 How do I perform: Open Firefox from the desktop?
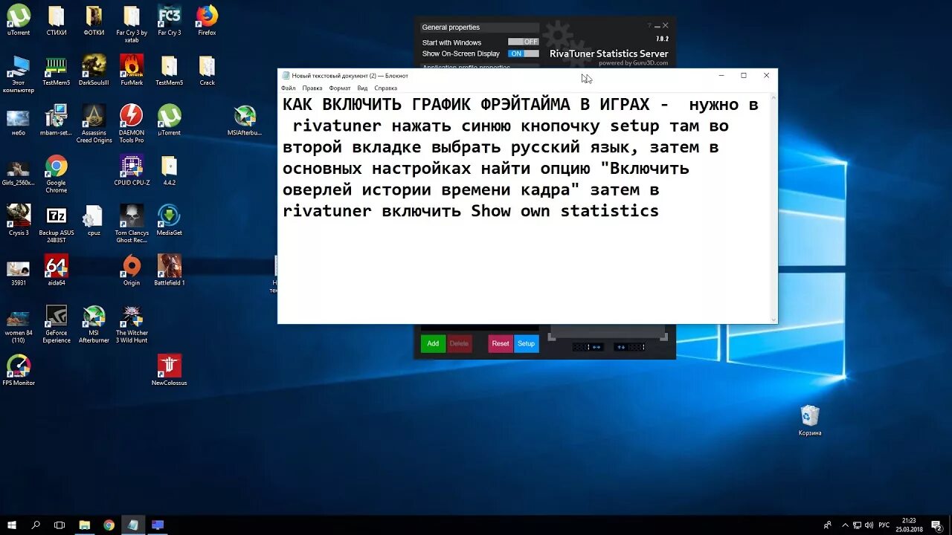[x=207, y=20]
